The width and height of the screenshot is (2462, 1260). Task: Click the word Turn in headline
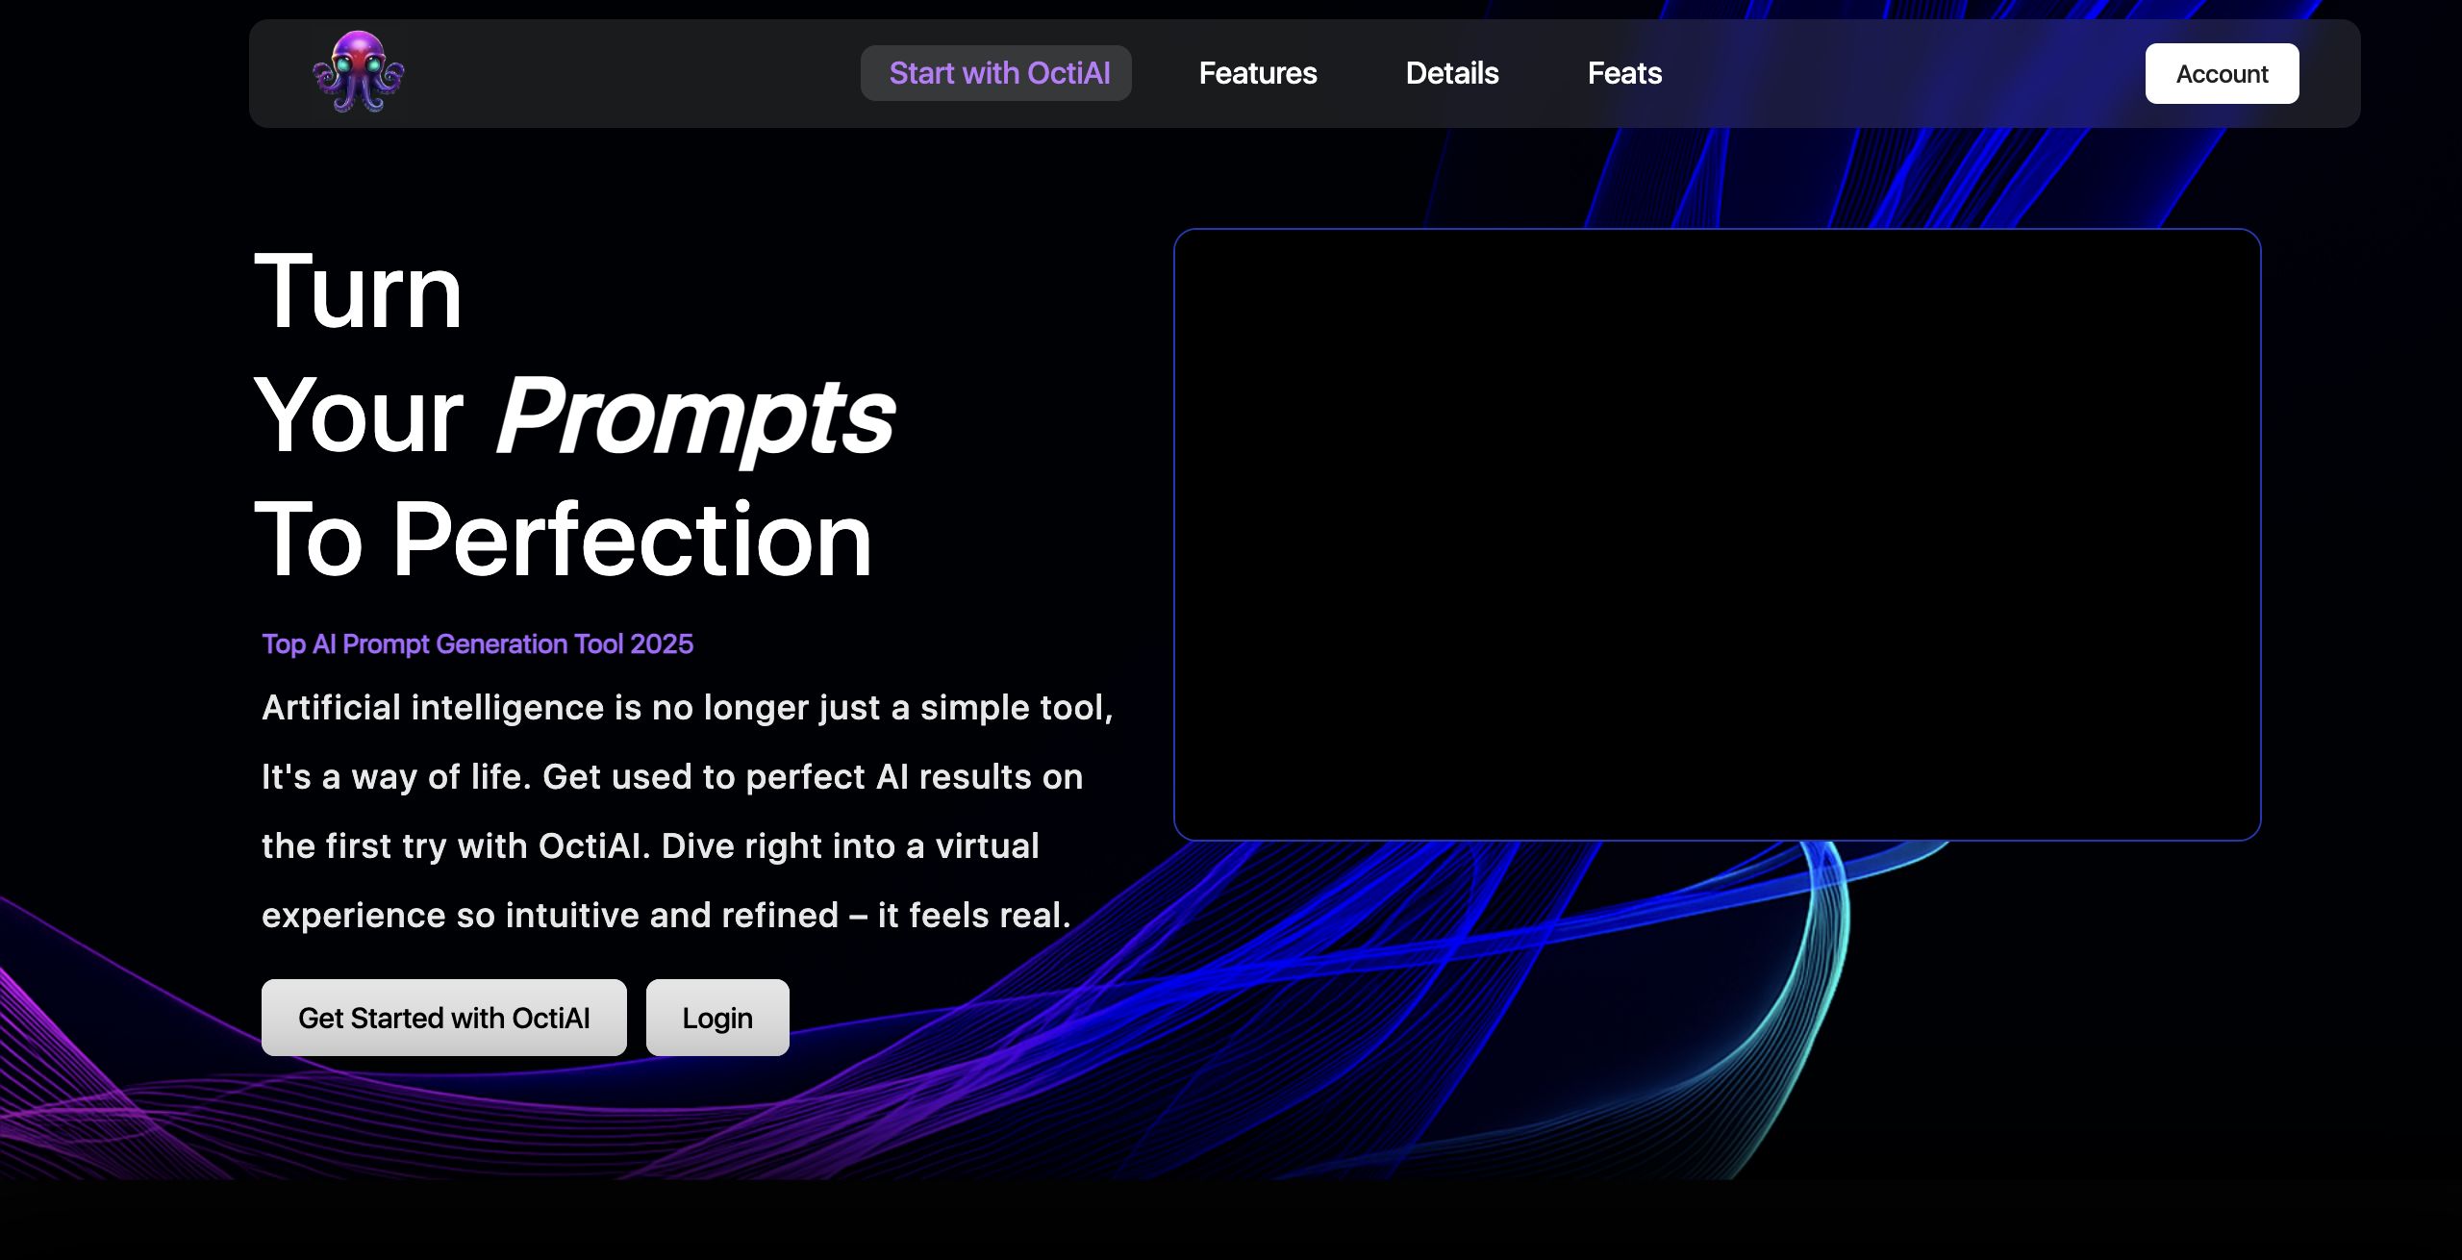point(358,291)
